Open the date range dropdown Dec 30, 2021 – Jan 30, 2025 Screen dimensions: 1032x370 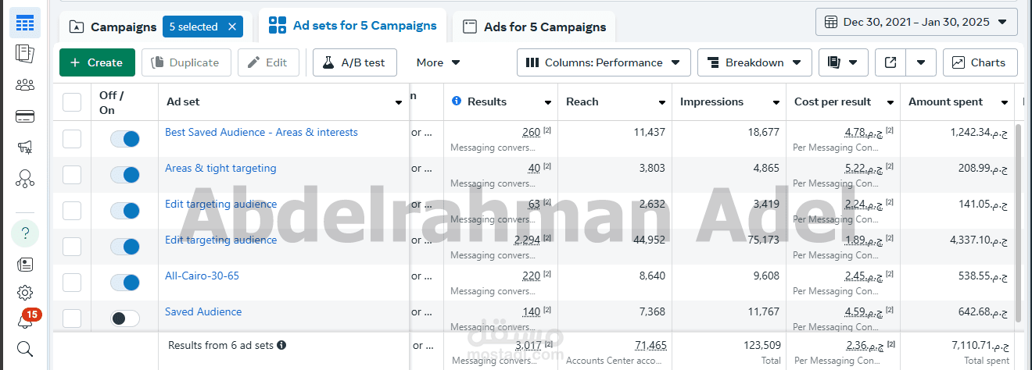pyautogui.click(x=916, y=22)
